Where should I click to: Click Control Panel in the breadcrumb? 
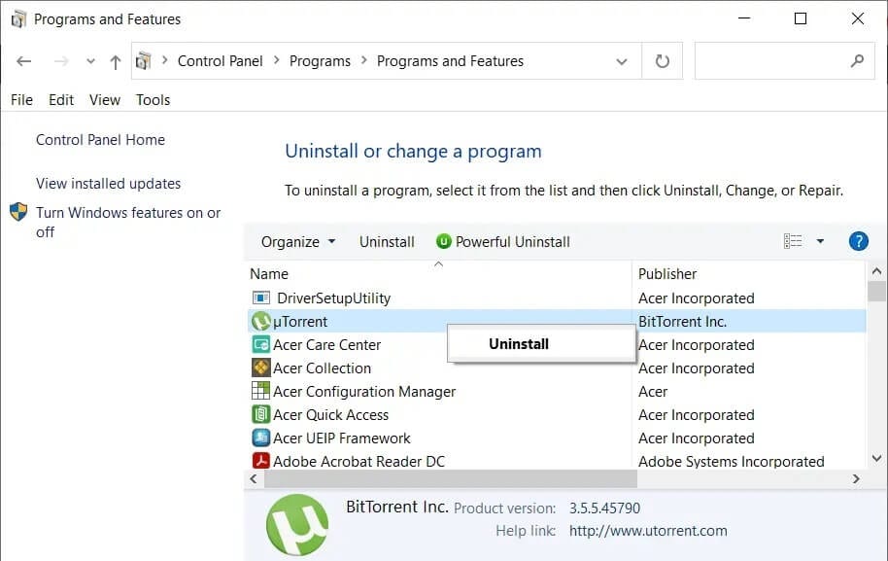coord(221,61)
